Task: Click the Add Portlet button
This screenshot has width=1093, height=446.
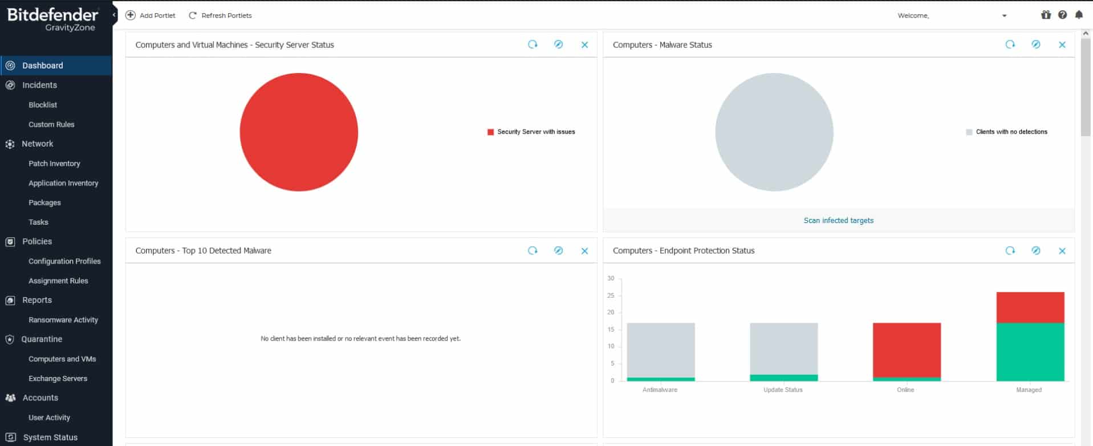Action: [151, 15]
